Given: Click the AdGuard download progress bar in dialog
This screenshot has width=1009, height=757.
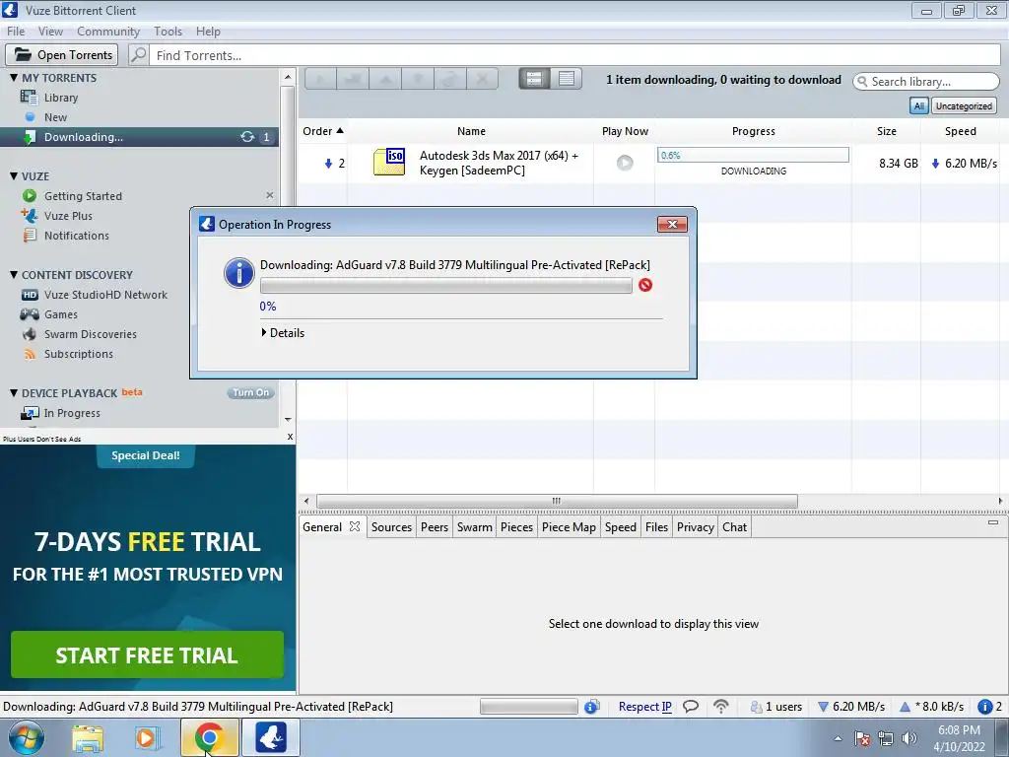Looking at the screenshot, I should pyautogui.click(x=446, y=285).
